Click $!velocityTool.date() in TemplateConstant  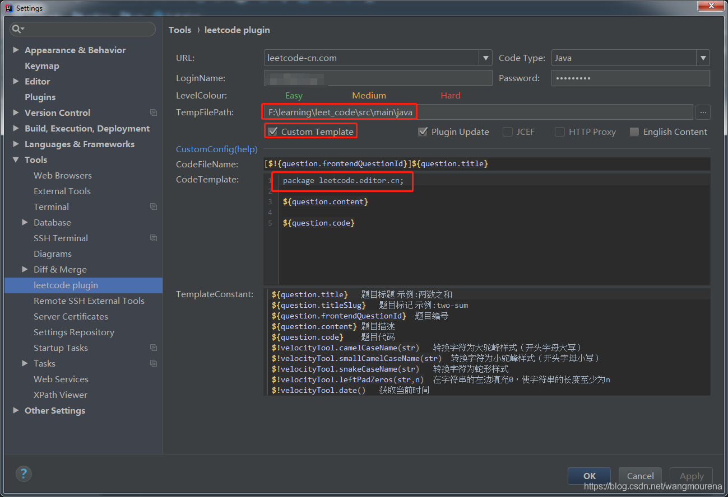(x=318, y=390)
